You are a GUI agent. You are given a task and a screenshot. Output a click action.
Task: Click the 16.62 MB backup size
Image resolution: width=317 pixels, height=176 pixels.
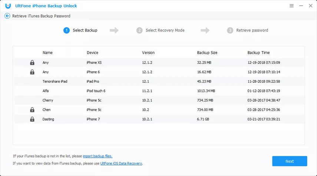click(x=204, y=72)
